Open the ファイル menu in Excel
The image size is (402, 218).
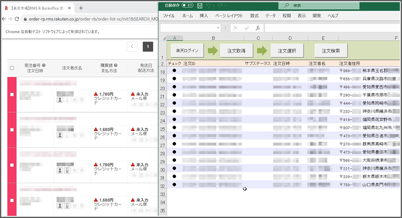(168, 16)
